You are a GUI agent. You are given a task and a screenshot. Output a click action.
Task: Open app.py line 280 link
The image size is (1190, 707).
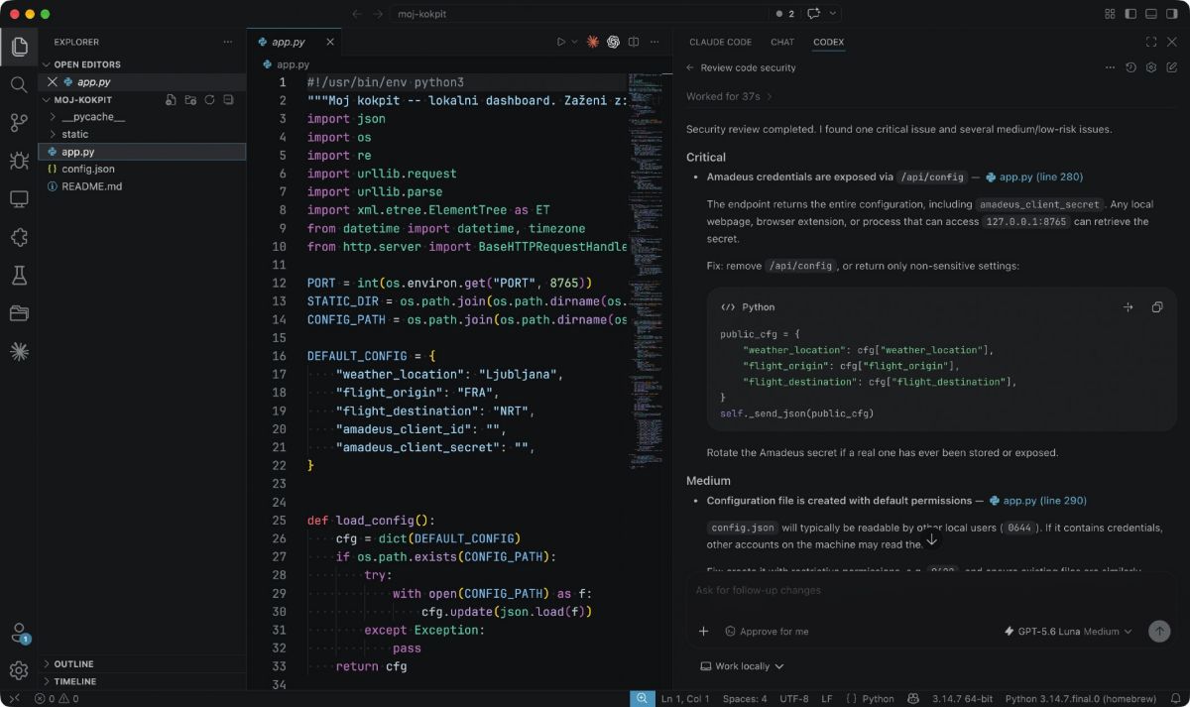coord(1033,177)
